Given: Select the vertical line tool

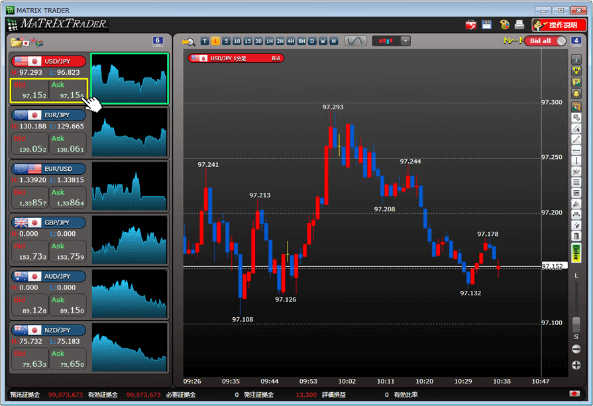Looking at the screenshot, I should tap(576, 161).
